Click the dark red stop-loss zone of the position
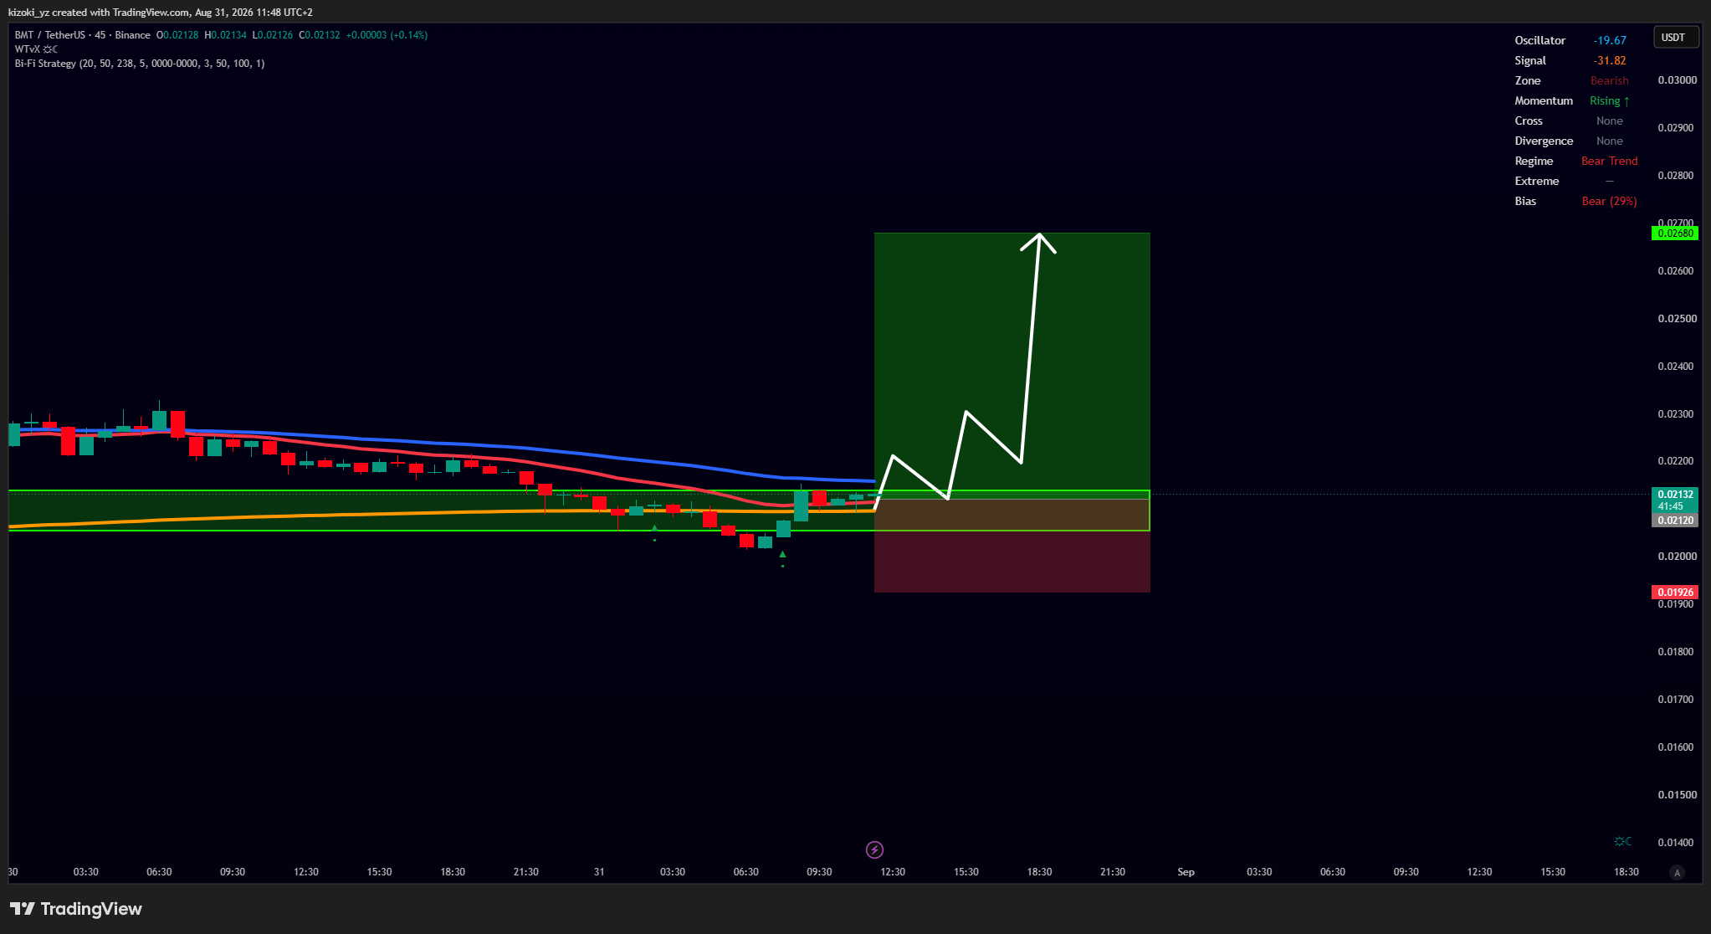This screenshot has width=1711, height=934. pyautogui.click(x=1012, y=561)
